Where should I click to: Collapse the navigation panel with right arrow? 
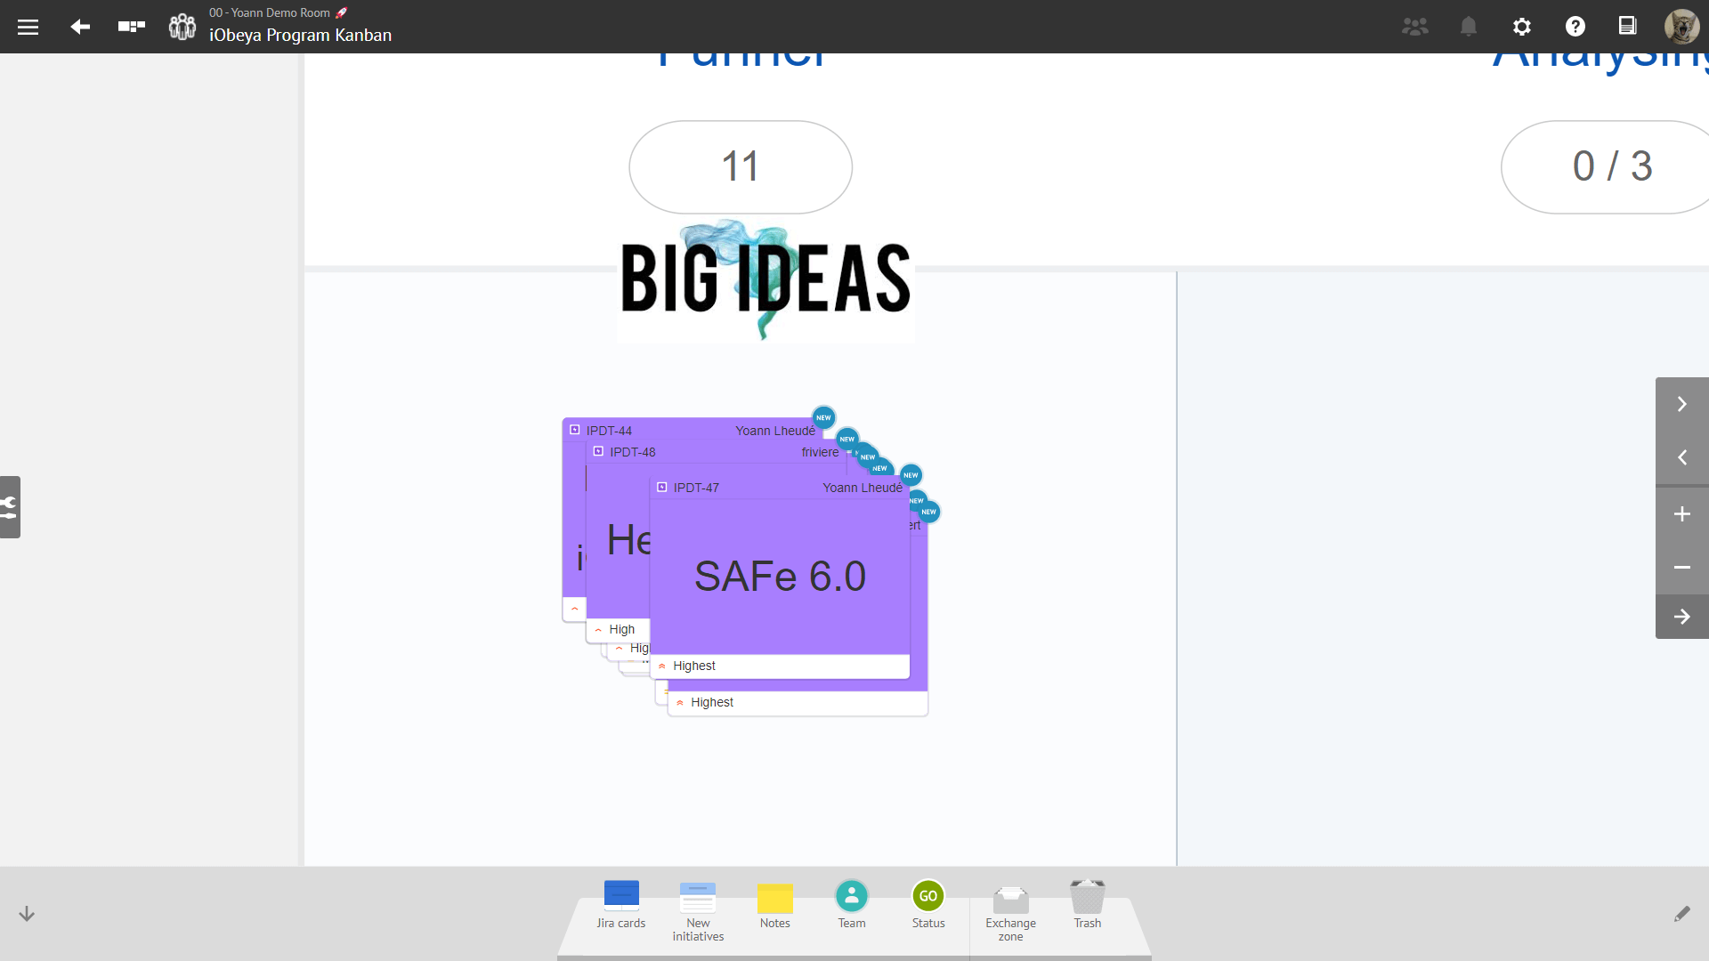pos(1681,617)
